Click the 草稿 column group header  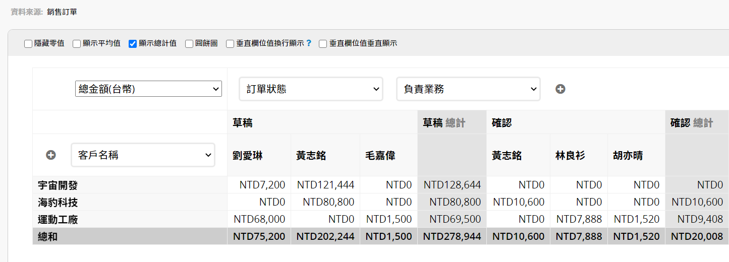coord(243,122)
